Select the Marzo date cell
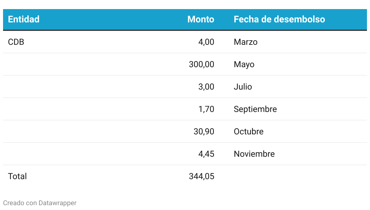The image size is (370, 210). [246, 42]
